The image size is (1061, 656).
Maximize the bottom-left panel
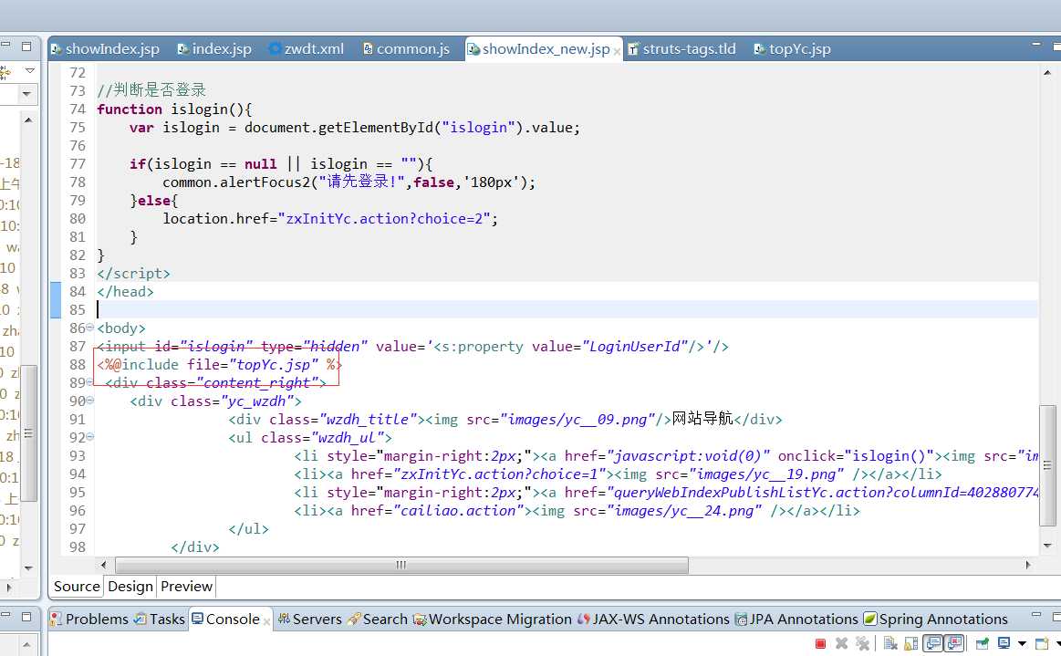[x=26, y=616]
